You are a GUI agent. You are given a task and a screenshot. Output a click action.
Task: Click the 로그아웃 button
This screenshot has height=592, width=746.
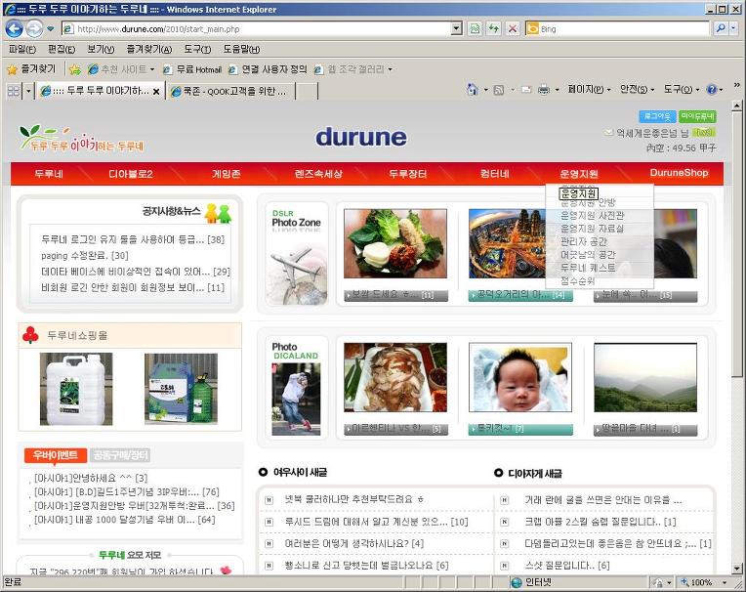coord(657,116)
